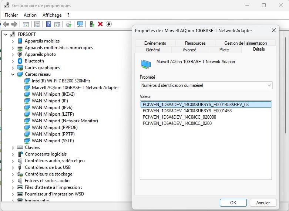Click the Annuler button
Screen dimensions: 289x211
pyautogui.click(x=263, y=203)
